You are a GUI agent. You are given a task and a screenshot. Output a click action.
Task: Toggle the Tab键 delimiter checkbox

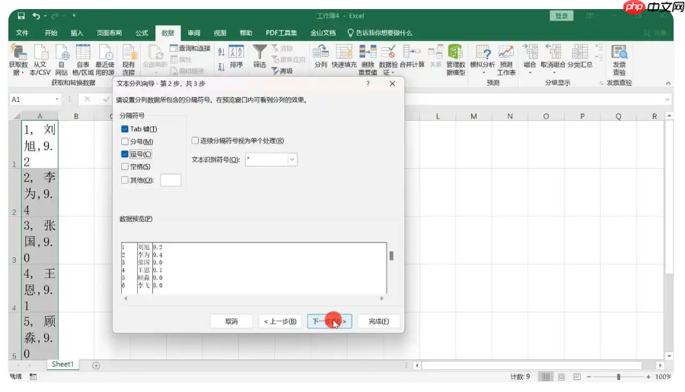click(125, 128)
